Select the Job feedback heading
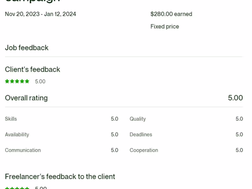The width and height of the screenshot is (252, 189). coord(27,48)
